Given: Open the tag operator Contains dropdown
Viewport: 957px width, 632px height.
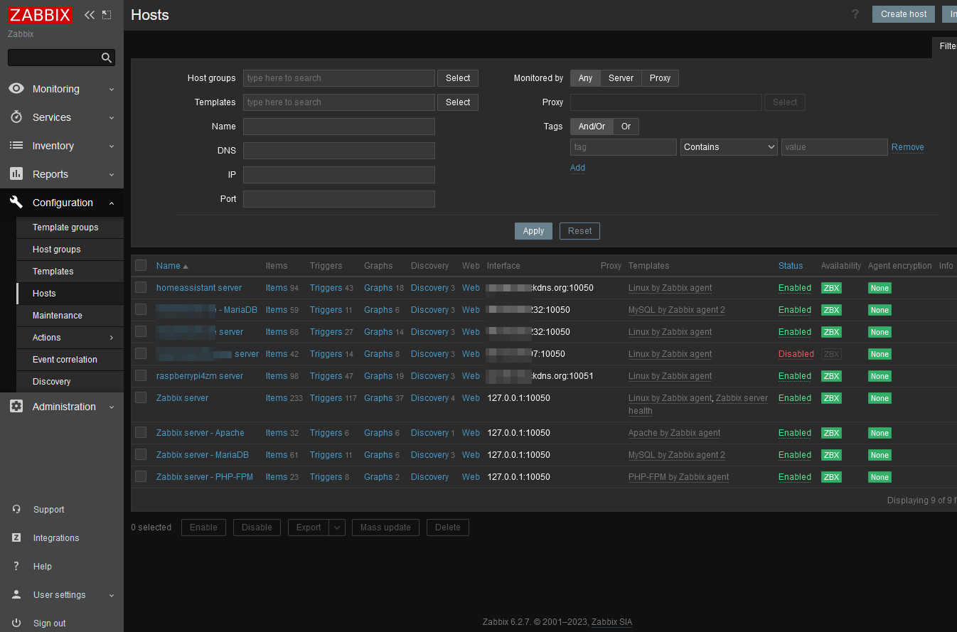Looking at the screenshot, I should 729,147.
